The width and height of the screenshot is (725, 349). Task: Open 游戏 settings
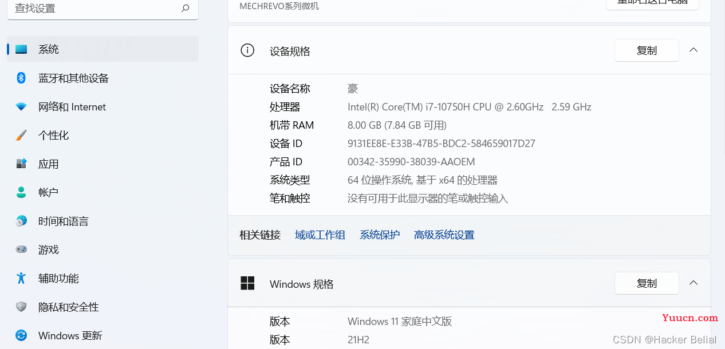103,249
